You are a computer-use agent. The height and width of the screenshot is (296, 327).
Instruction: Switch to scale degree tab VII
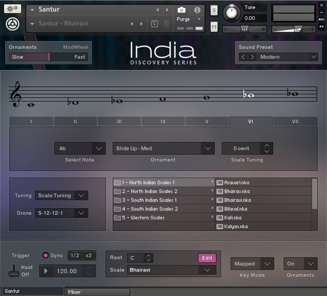(295, 121)
